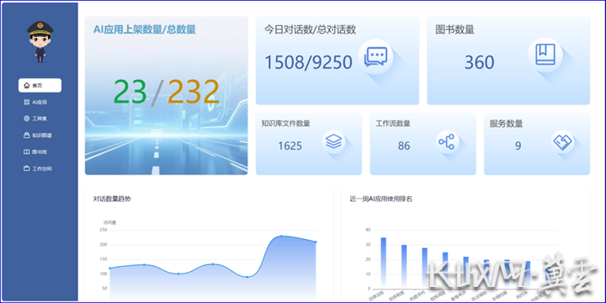The width and height of the screenshot is (606, 303).
Task: Click the 1508/9250 conversation count
Action: [x=308, y=62]
